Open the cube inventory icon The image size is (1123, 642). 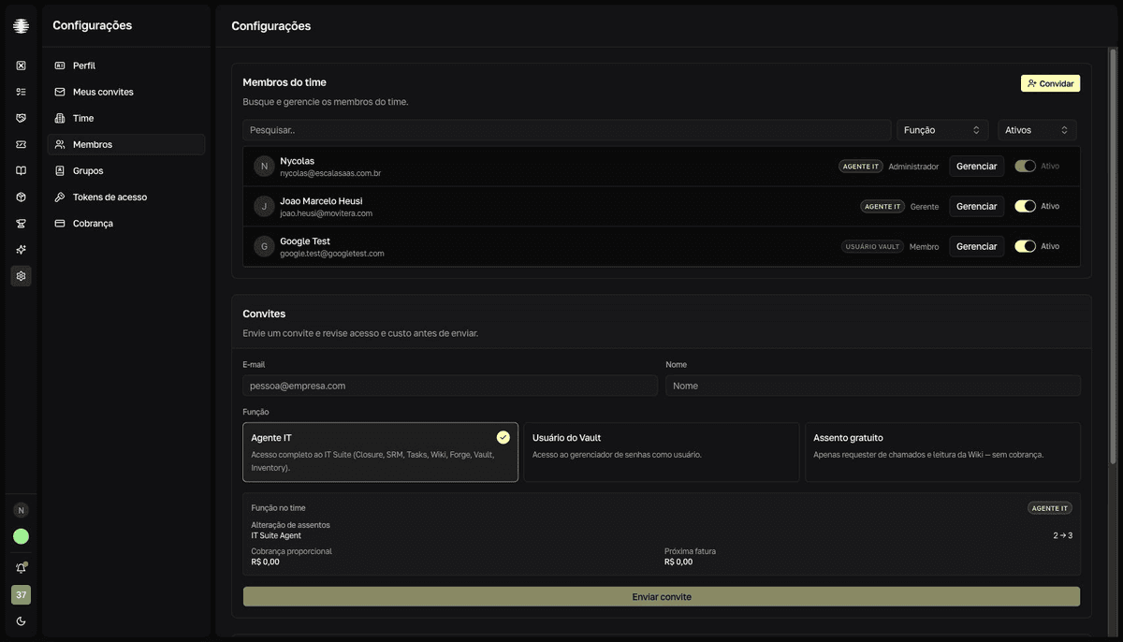click(x=21, y=197)
